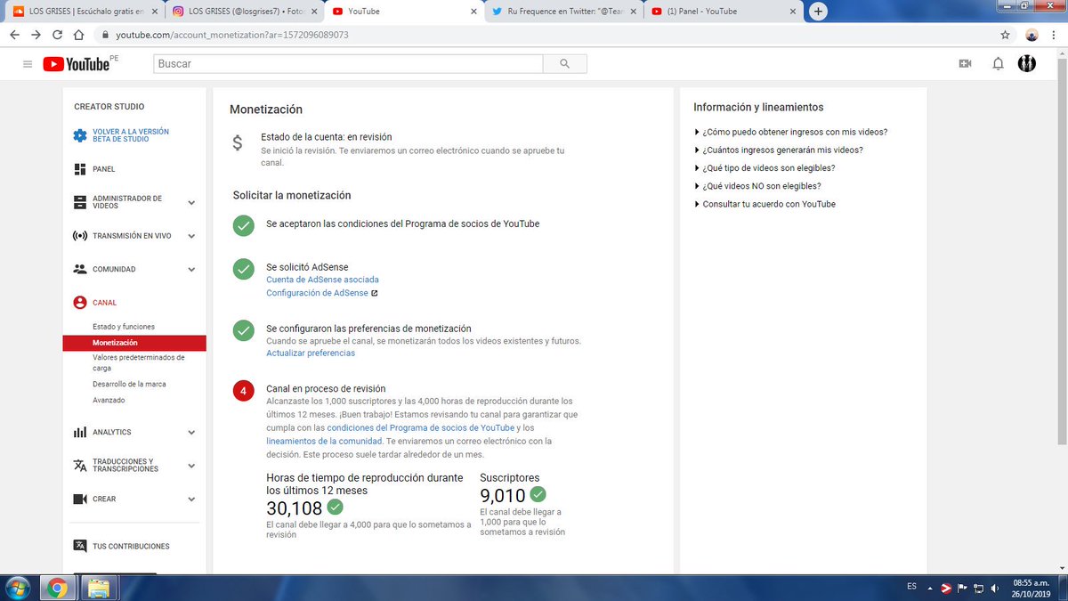Screen dimensions: 1068x601
Task: Expand the Crear section
Action: click(191, 499)
